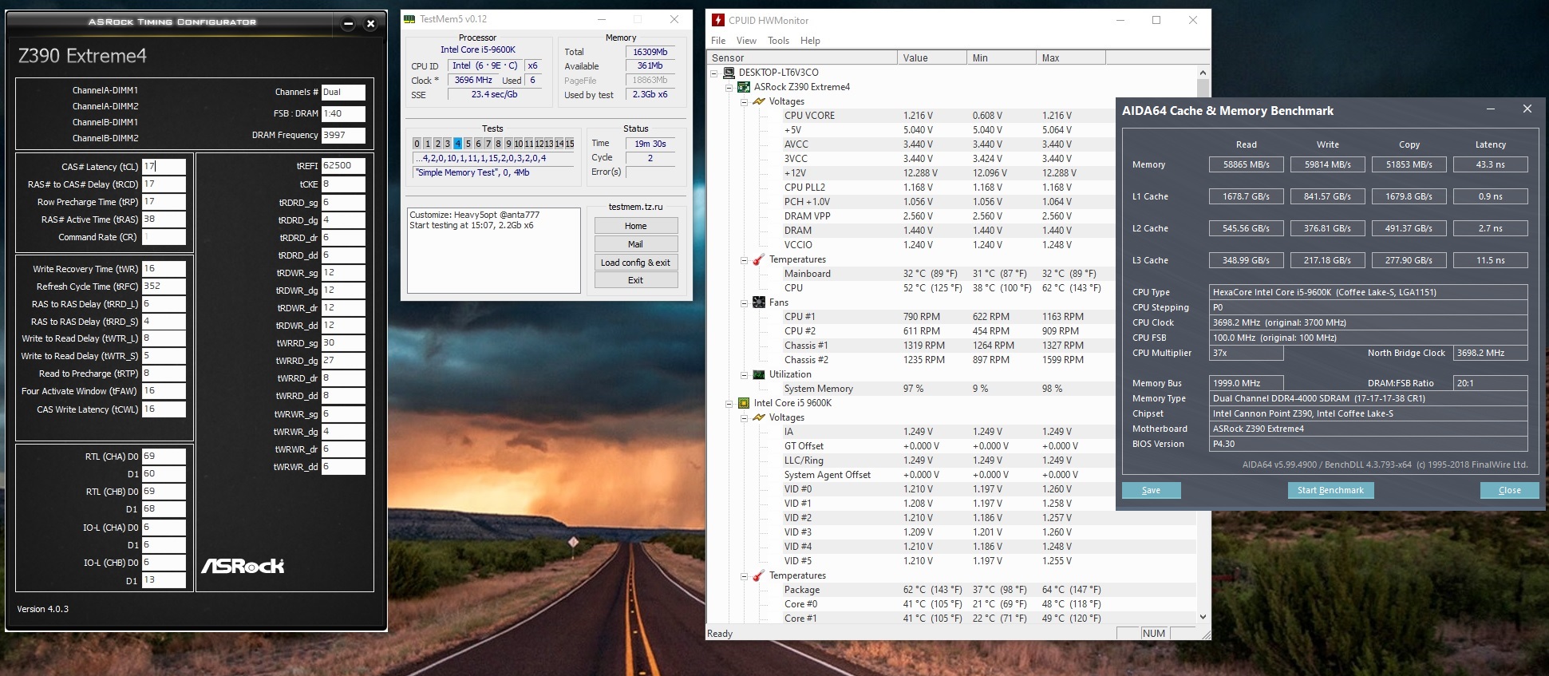Collapse the Intel Core i5 9600K node
The height and width of the screenshot is (676, 1549).
click(x=729, y=403)
